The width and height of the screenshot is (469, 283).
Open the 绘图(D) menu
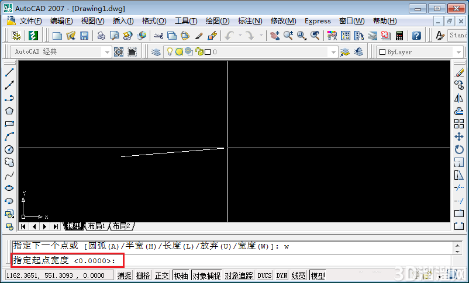(x=218, y=21)
